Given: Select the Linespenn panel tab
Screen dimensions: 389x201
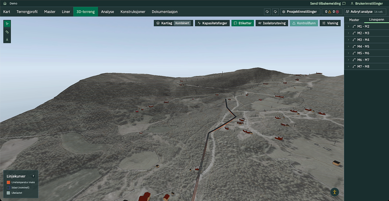Looking at the screenshot, I should click(376, 20).
